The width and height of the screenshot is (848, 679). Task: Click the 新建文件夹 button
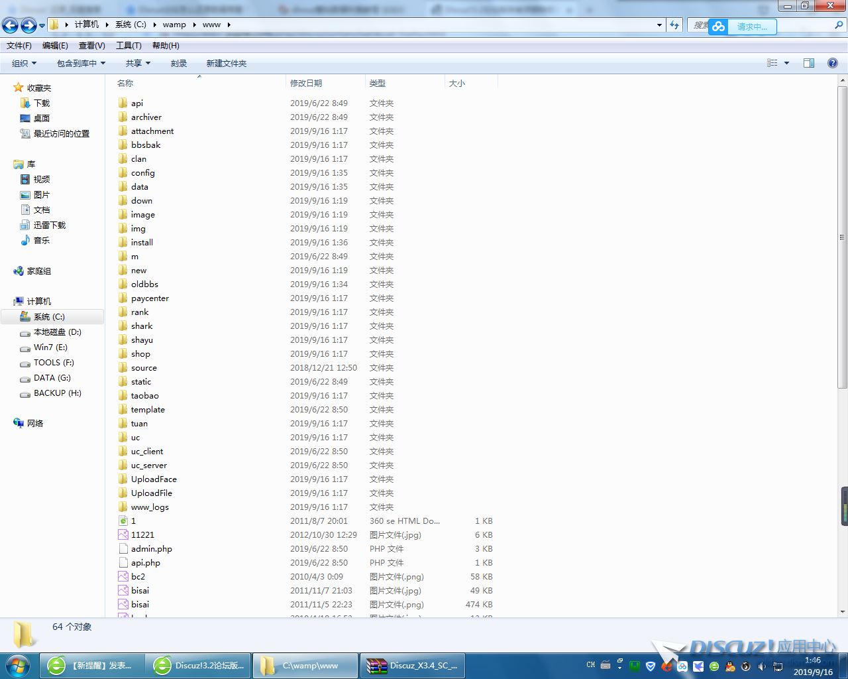coord(226,63)
